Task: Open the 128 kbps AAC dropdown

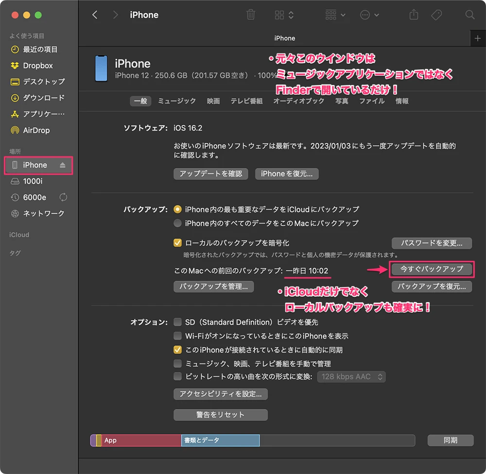Action: 351,377
